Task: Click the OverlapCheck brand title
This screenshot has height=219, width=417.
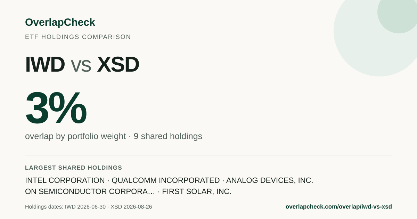Action: 60,22
